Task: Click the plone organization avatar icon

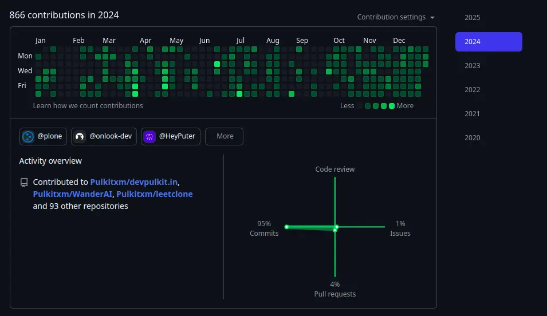Action: coord(27,136)
